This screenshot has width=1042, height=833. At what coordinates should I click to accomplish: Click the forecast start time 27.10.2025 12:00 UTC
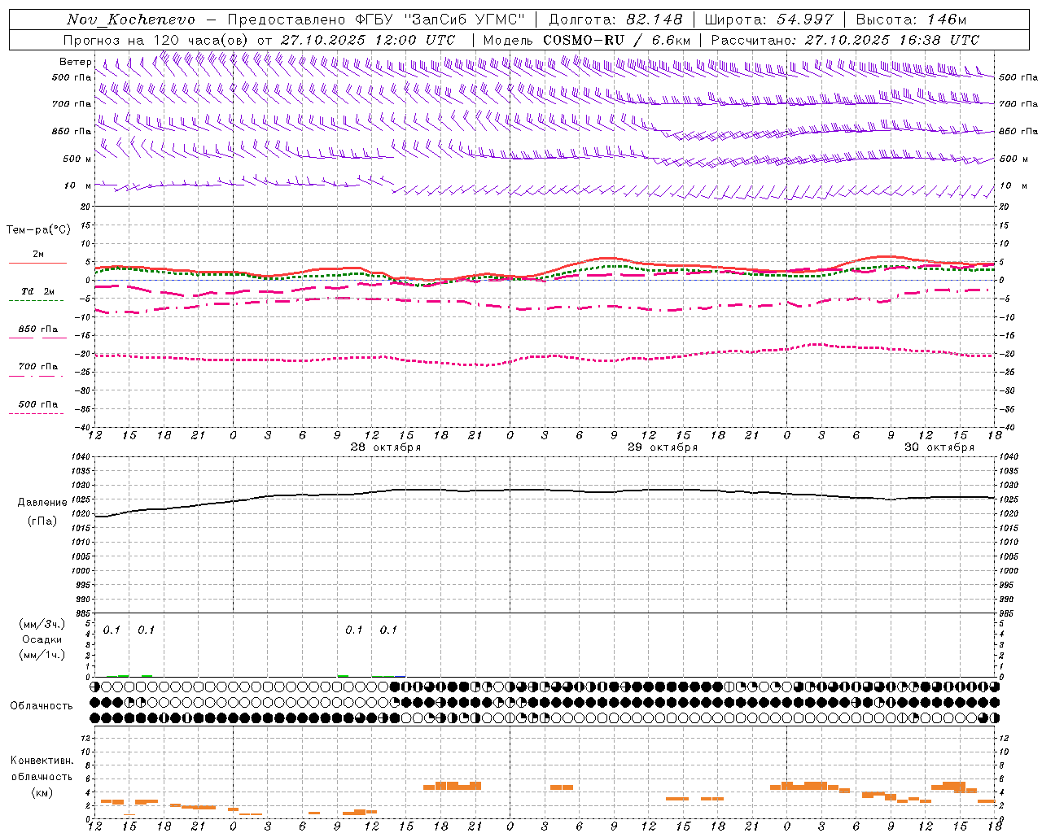tap(368, 40)
